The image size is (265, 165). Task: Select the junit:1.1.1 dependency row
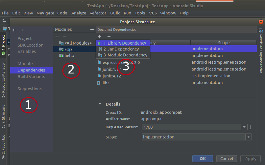click(x=176, y=69)
